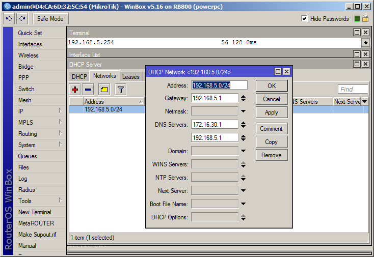
Task: Click the green status indicator icon
Action: pyautogui.click(x=357, y=19)
